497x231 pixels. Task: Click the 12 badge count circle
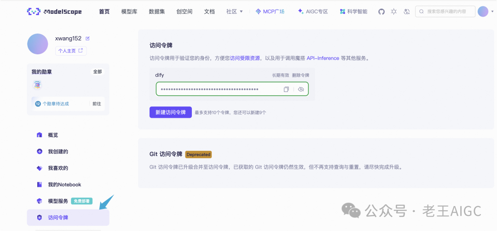pyautogui.click(x=38, y=104)
